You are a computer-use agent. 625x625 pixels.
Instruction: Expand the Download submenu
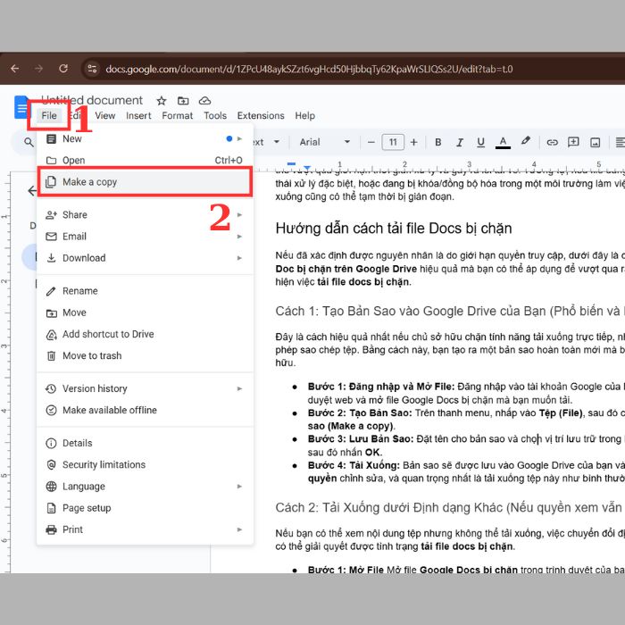click(145, 258)
